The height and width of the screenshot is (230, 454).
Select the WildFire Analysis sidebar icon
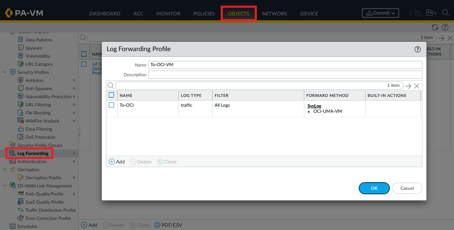point(21,121)
